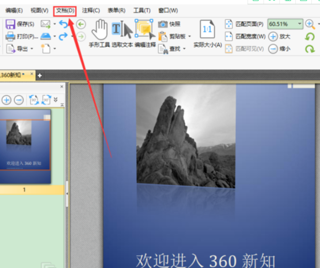Switch to the 360新知 document tab
320x268 pixels.
(x=13, y=75)
